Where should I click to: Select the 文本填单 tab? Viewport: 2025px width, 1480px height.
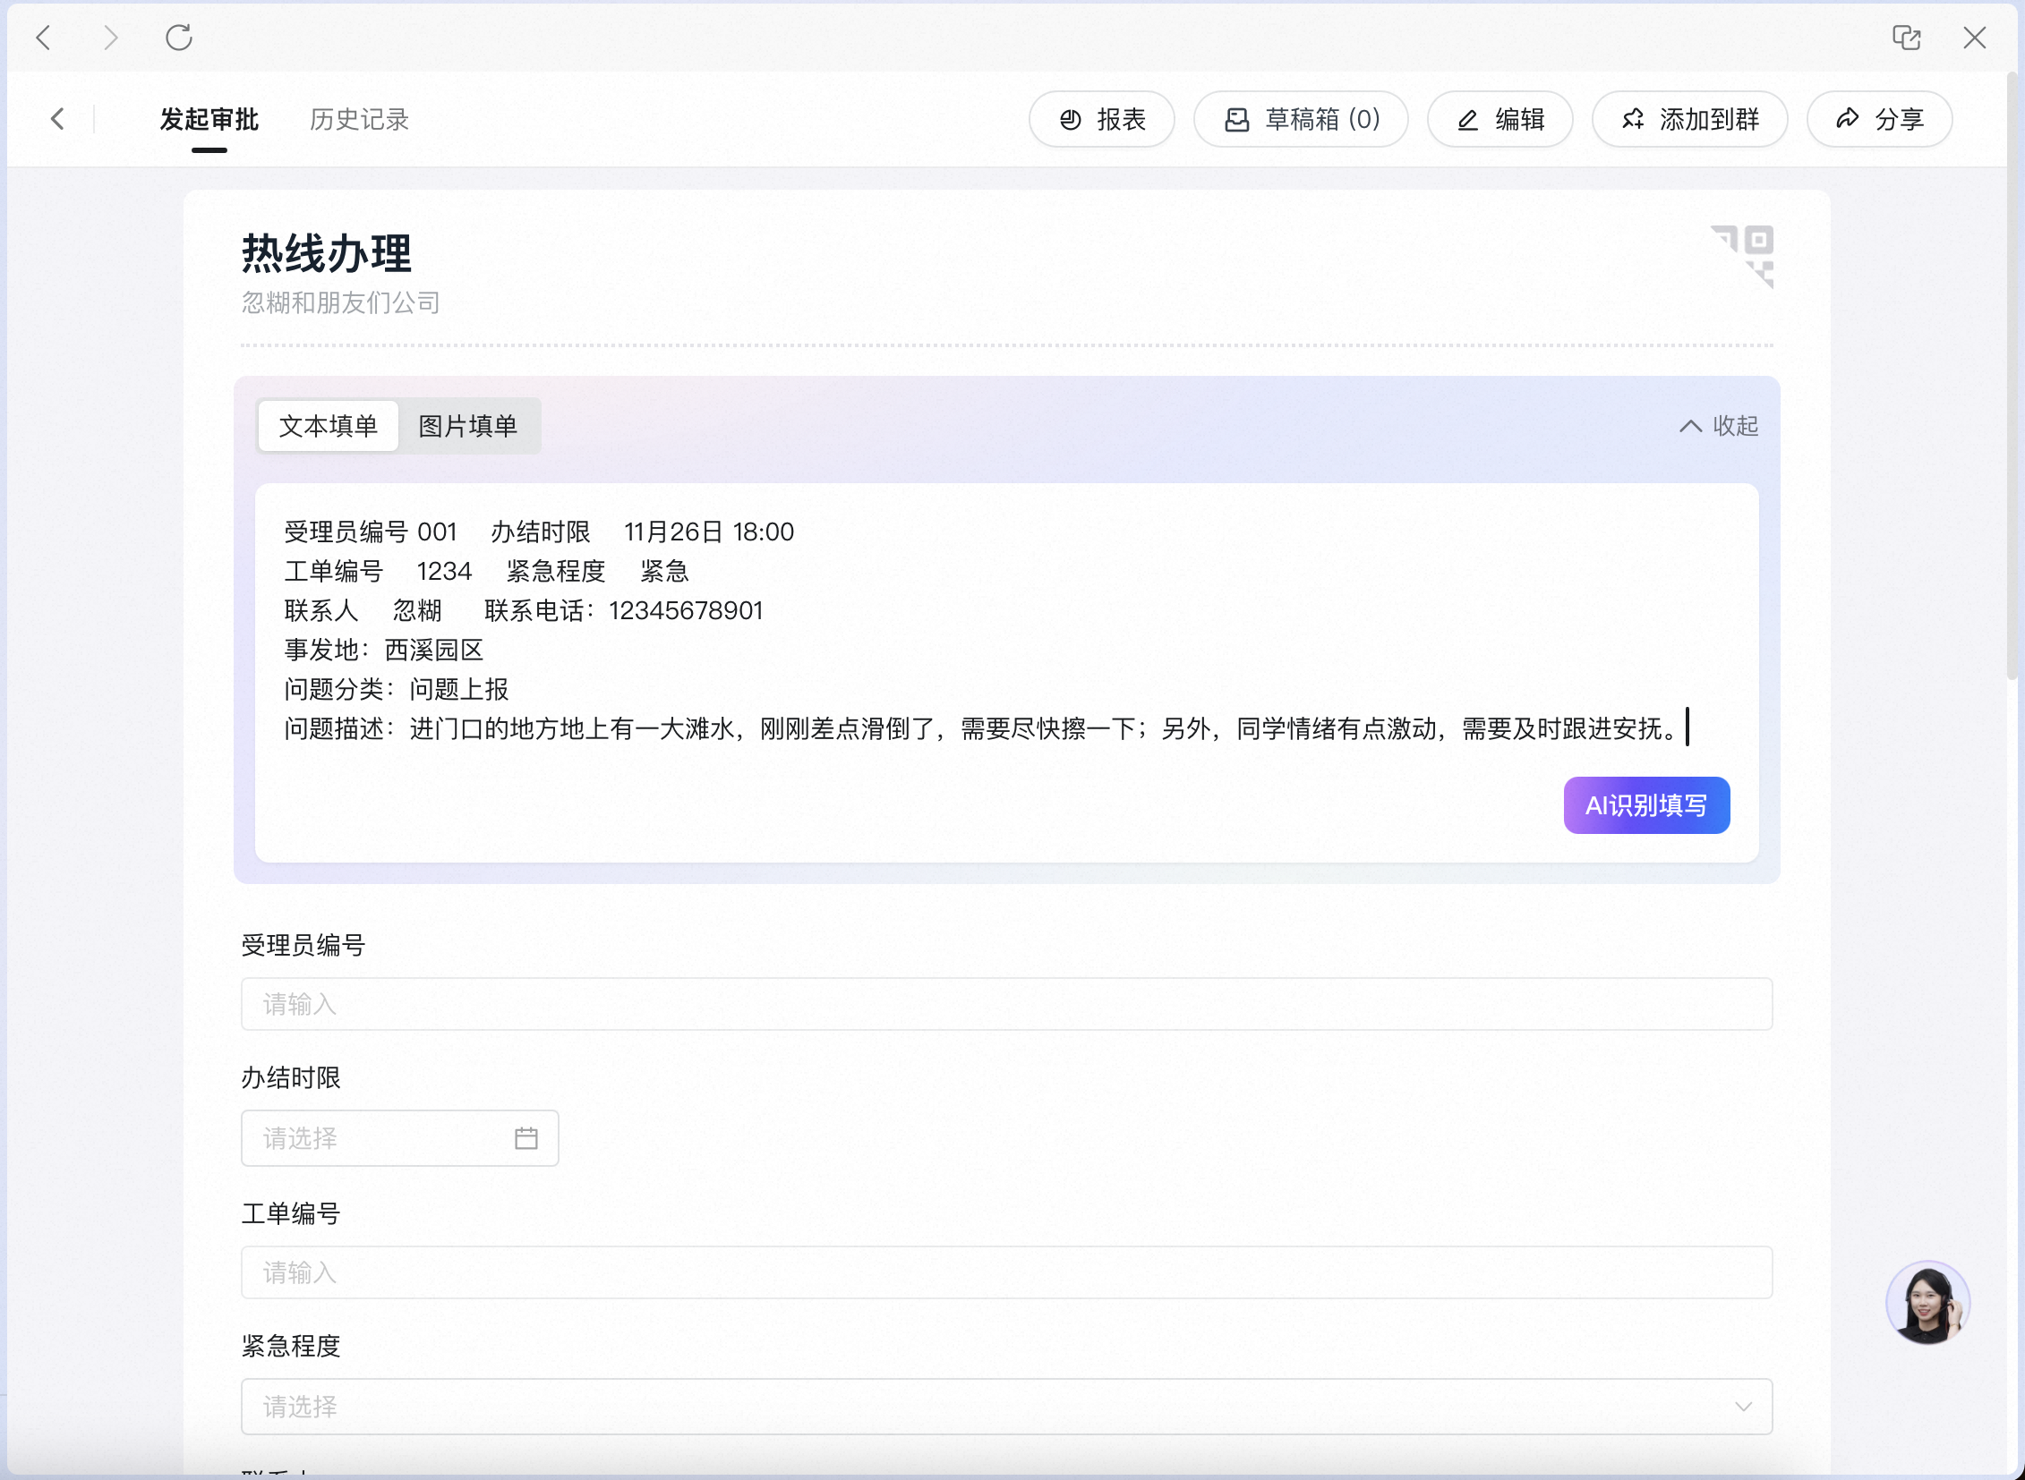pos(328,427)
